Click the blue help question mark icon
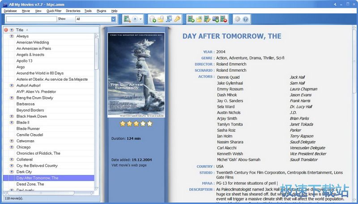 [246, 19]
